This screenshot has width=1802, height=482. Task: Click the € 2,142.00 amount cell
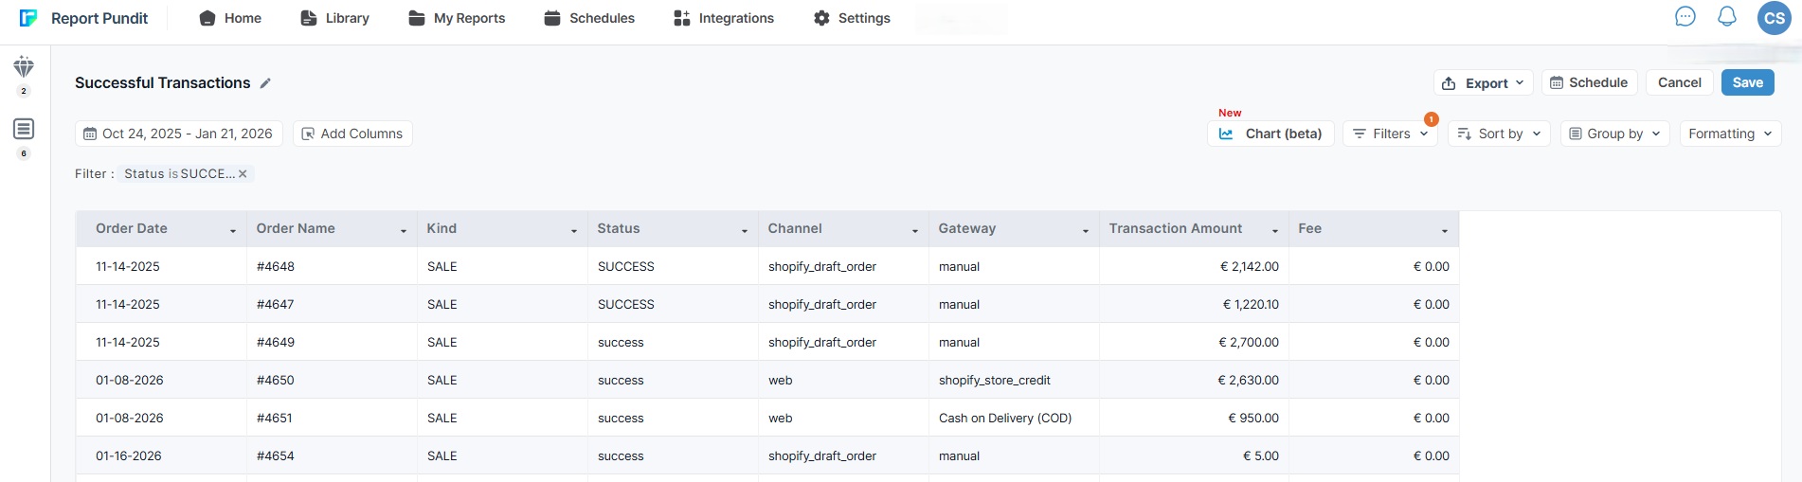1194,266
